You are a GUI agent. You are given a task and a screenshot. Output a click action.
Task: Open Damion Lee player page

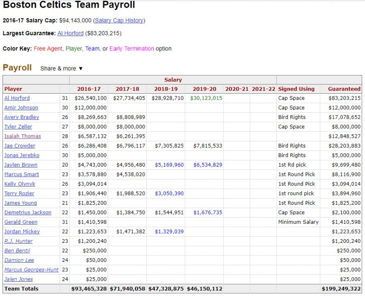19,260
